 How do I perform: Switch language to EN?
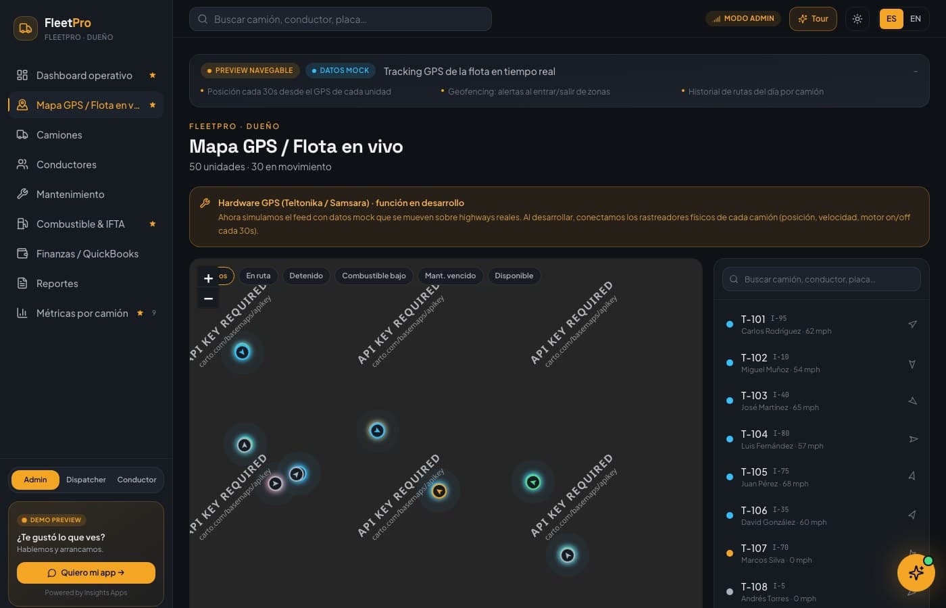pyautogui.click(x=916, y=19)
